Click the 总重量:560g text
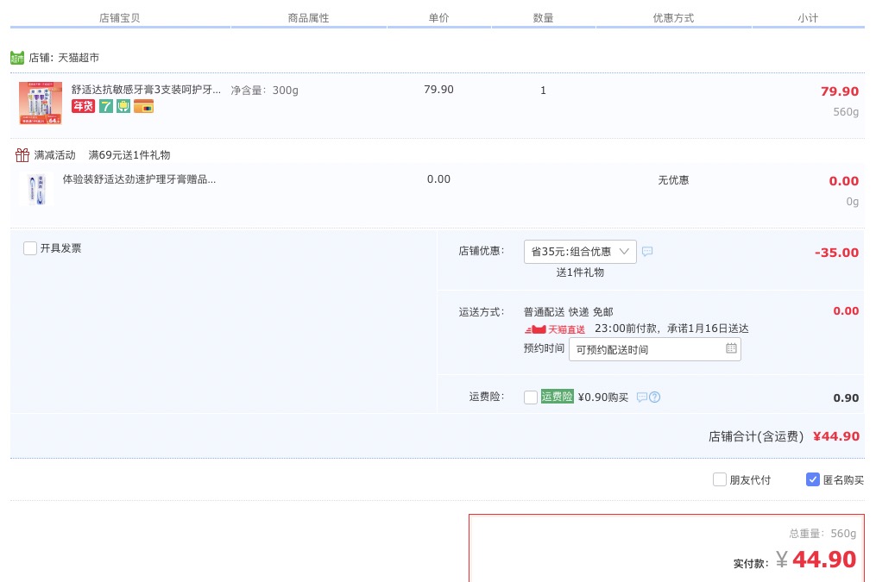This screenshot has width=876, height=582. (822, 534)
